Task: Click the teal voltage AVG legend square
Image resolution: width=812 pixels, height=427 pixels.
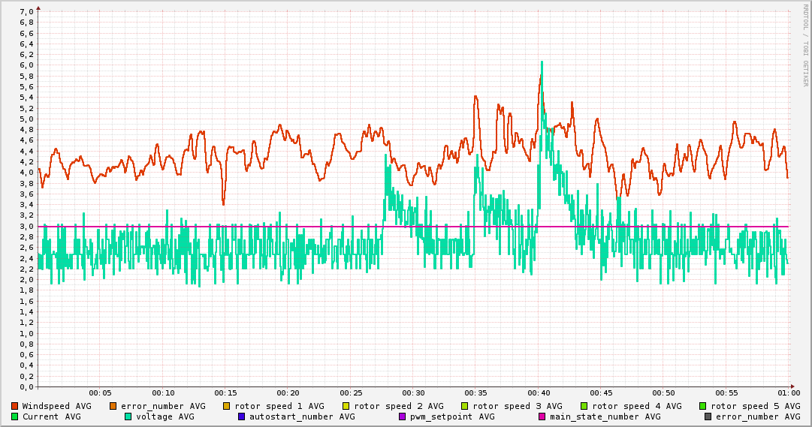Action: pyautogui.click(x=128, y=416)
